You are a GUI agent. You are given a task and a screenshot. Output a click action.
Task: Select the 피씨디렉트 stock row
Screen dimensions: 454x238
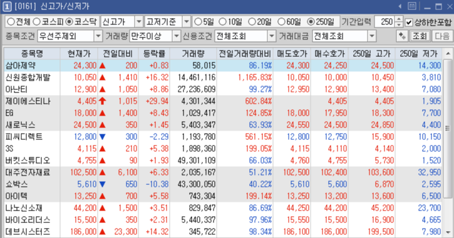click(x=223, y=137)
